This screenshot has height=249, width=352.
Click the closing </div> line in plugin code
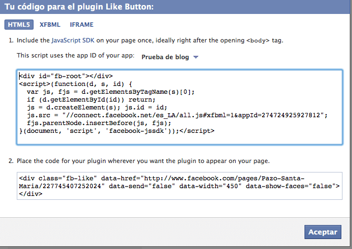[31, 194]
